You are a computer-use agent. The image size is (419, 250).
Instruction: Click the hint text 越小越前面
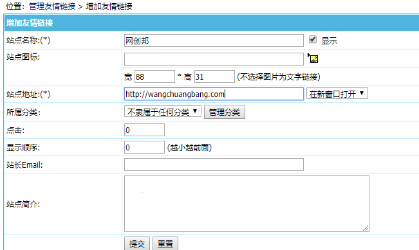(189, 148)
